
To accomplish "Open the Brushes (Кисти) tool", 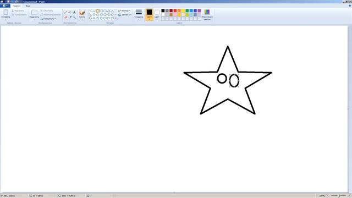I will [82, 12].
